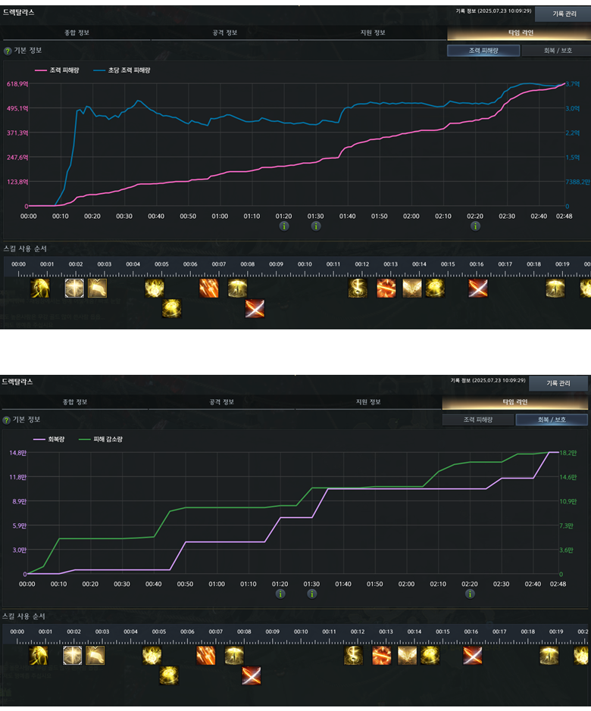Screen dimensions: 591x711
Task: Click info marker under 01:30, heal graph
Action: click(x=312, y=594)
